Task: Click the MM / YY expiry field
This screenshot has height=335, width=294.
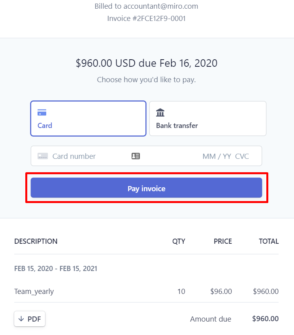Action: pos(217,156)
